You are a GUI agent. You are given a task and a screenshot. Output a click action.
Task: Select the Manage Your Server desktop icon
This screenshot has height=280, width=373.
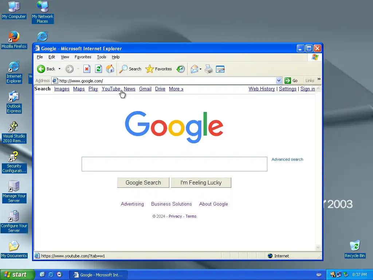(14, 192)
